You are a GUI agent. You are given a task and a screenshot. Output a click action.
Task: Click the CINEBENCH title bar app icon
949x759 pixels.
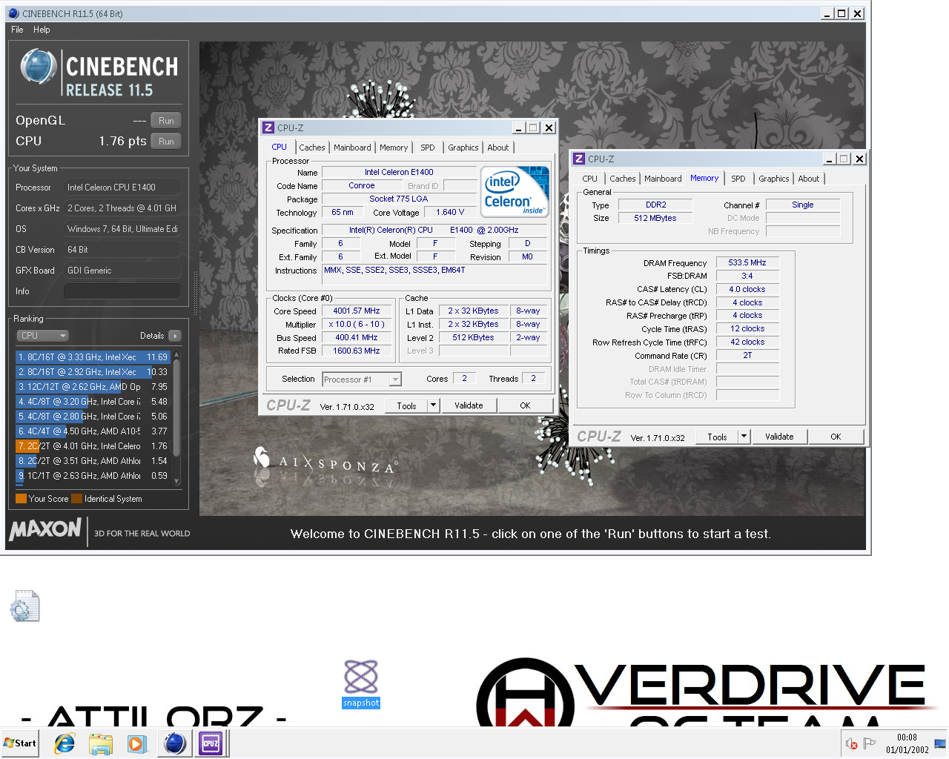tap(13, 13)
